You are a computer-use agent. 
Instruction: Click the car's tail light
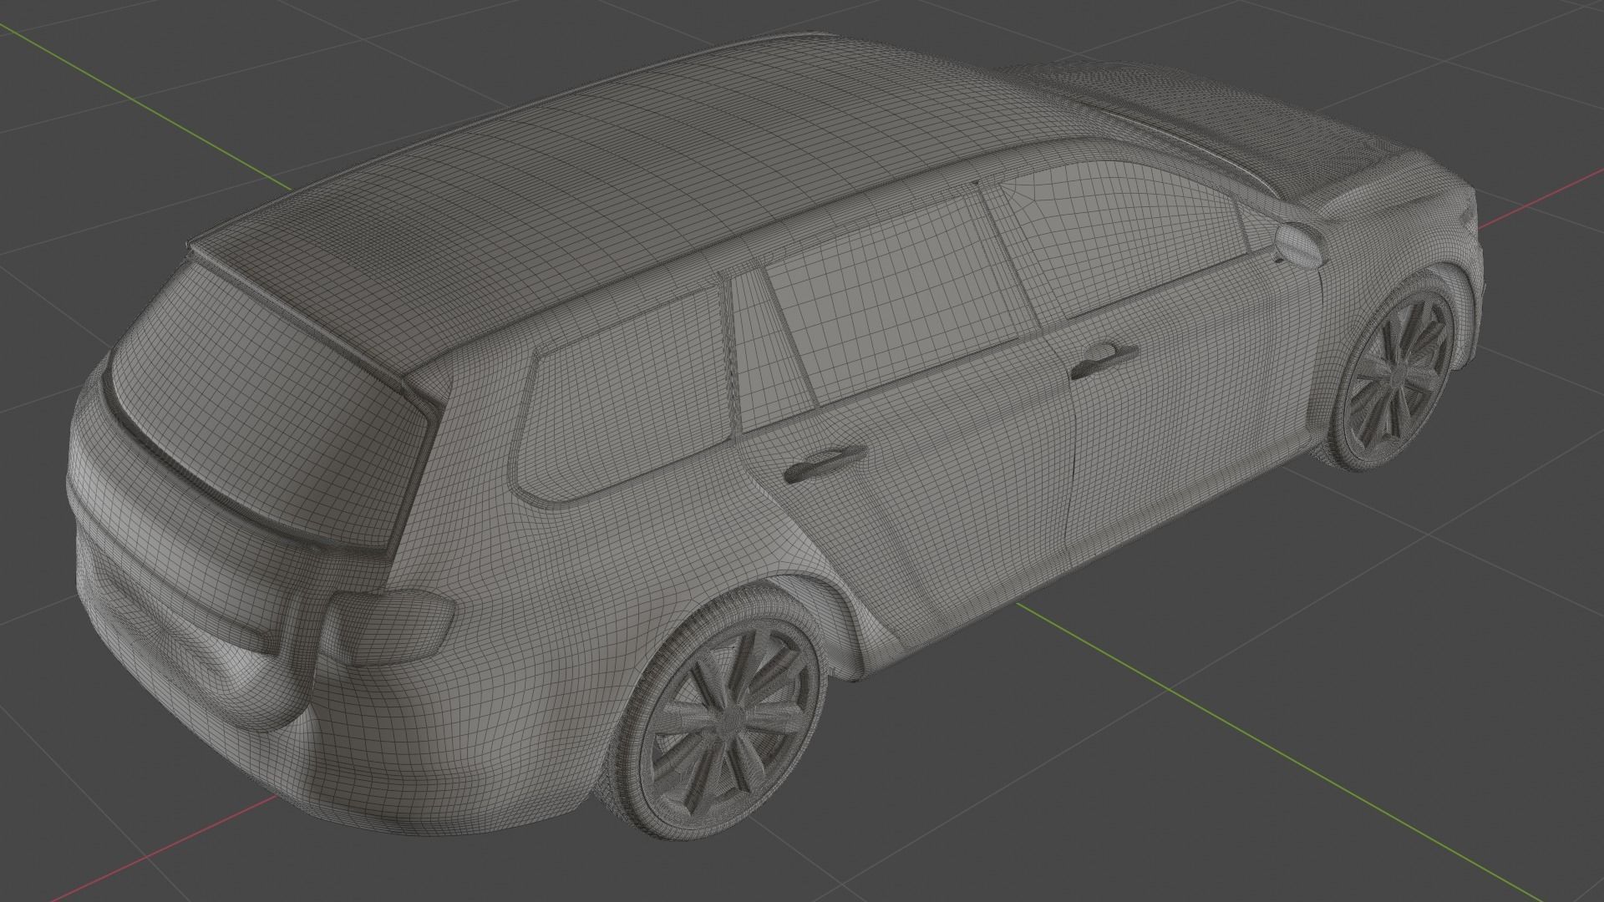[x=390, y=626]
